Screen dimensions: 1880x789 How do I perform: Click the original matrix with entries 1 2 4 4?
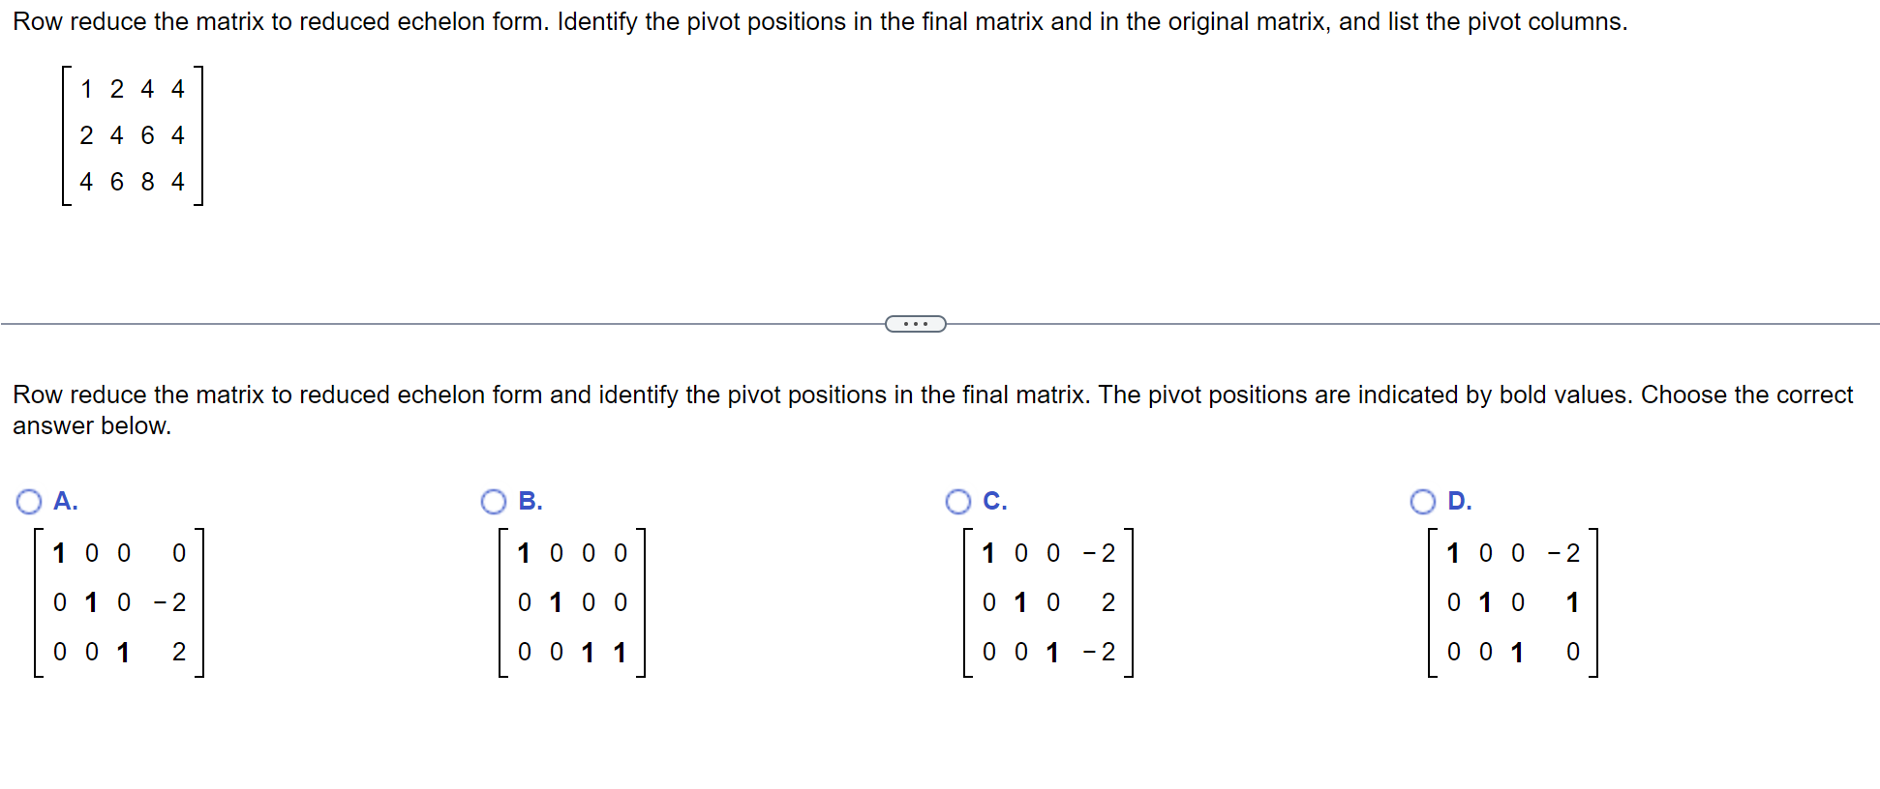point(132,135)
